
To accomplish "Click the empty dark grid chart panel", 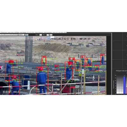I will click(120, 51).
